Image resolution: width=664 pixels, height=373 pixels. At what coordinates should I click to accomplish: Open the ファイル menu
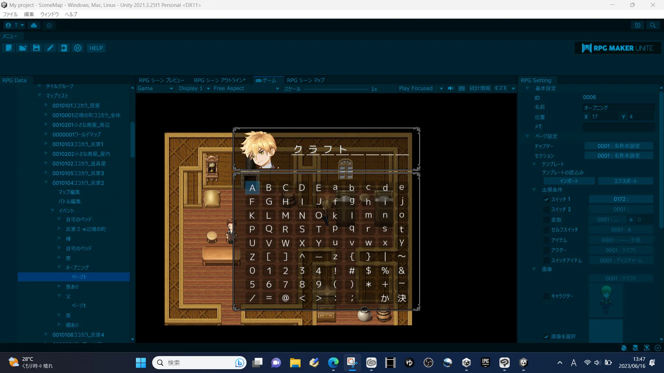tap(10, 14)
